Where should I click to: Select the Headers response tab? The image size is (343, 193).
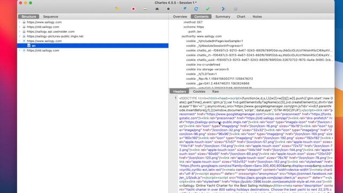(180, 92)
